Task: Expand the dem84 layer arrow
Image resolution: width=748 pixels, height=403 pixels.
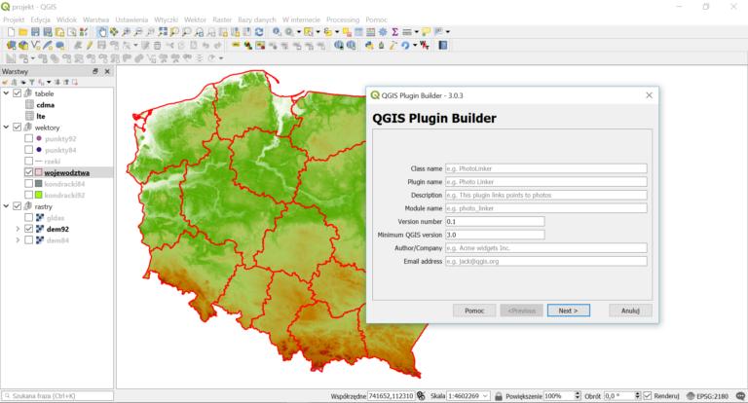Action: click(18, 240)
